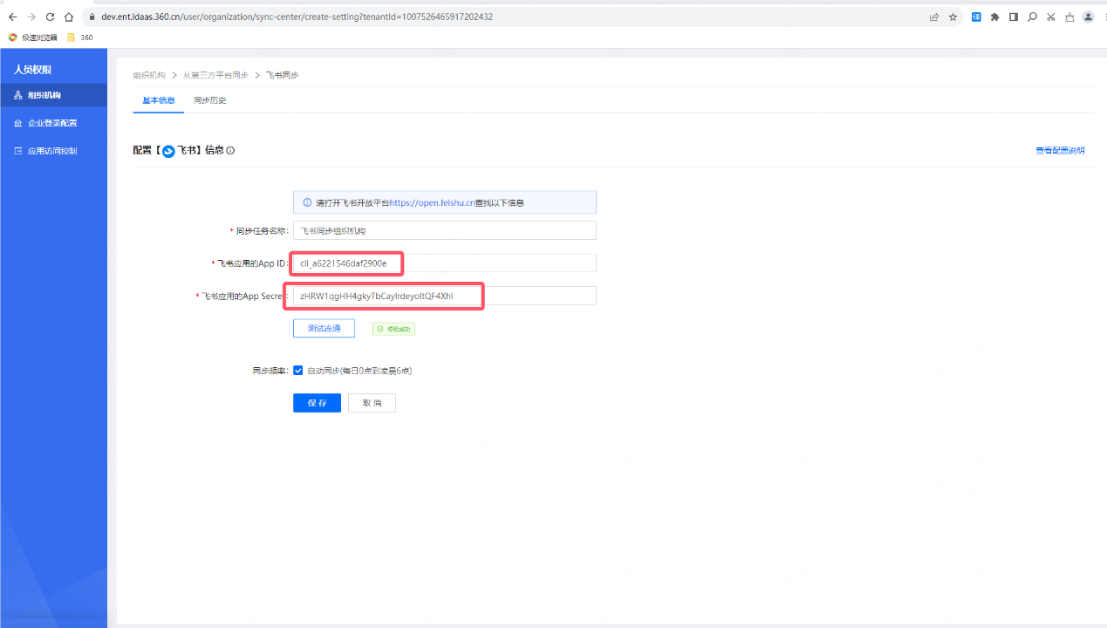
Task: Focus 飞书应用的App ID input field
Action: (x=445, y=263)
